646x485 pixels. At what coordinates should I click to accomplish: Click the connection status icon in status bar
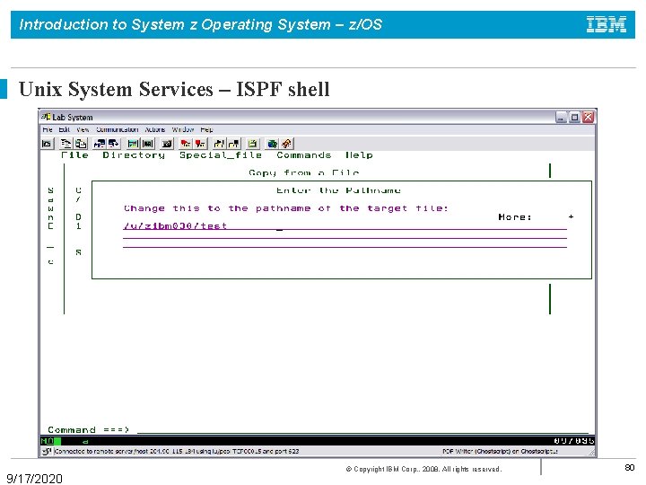click(48, 451)
